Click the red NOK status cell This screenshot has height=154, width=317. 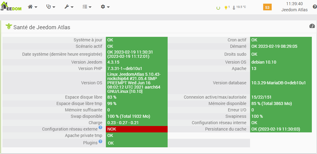(137, 129)
